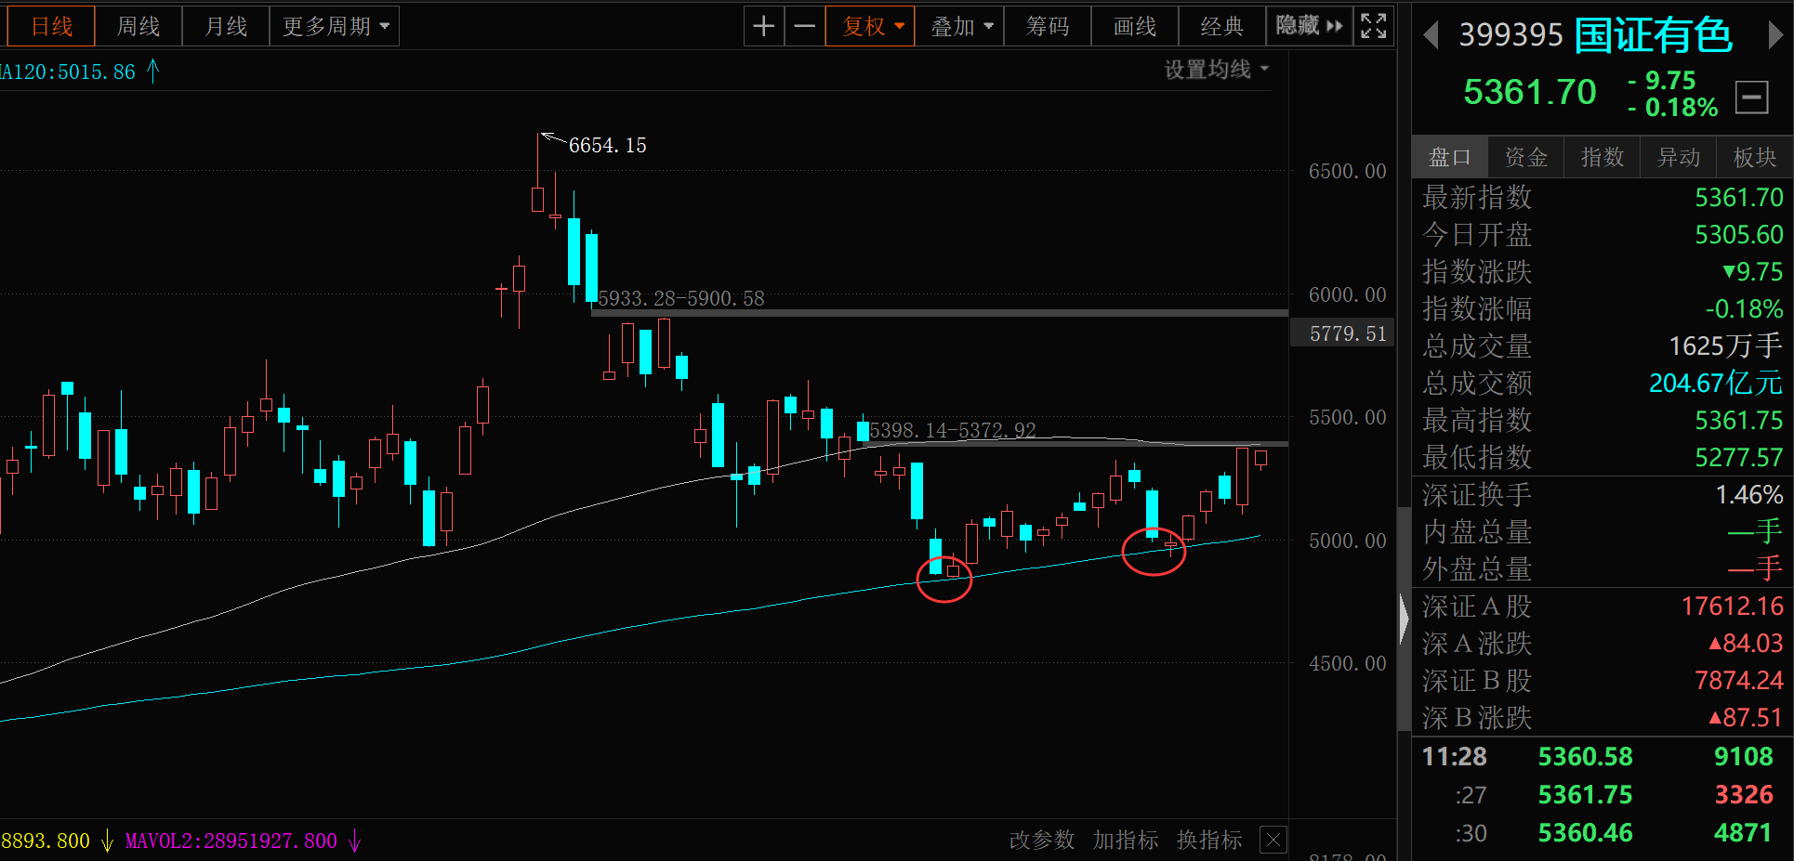Switch to the 板块 sector tab
This screenshot has height=861, width=1794.
(x=1754, y=157)
